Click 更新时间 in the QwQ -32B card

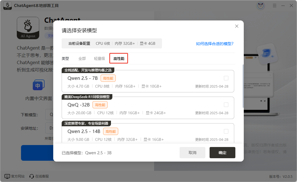212,113
